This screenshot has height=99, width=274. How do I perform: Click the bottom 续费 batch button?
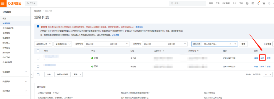click(x=49, y=75)
